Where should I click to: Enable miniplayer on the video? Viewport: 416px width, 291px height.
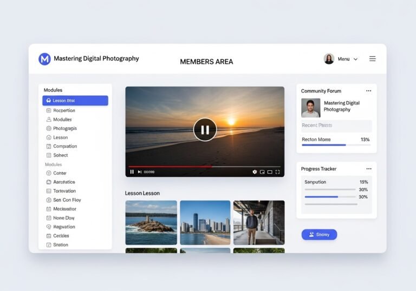262,172
